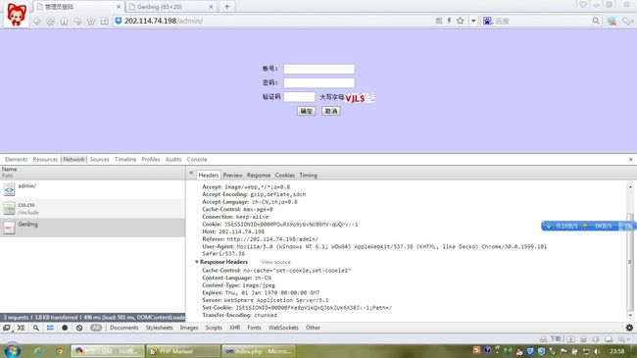
Task: Refresh the captcha image VJLS
Action: 360,98
